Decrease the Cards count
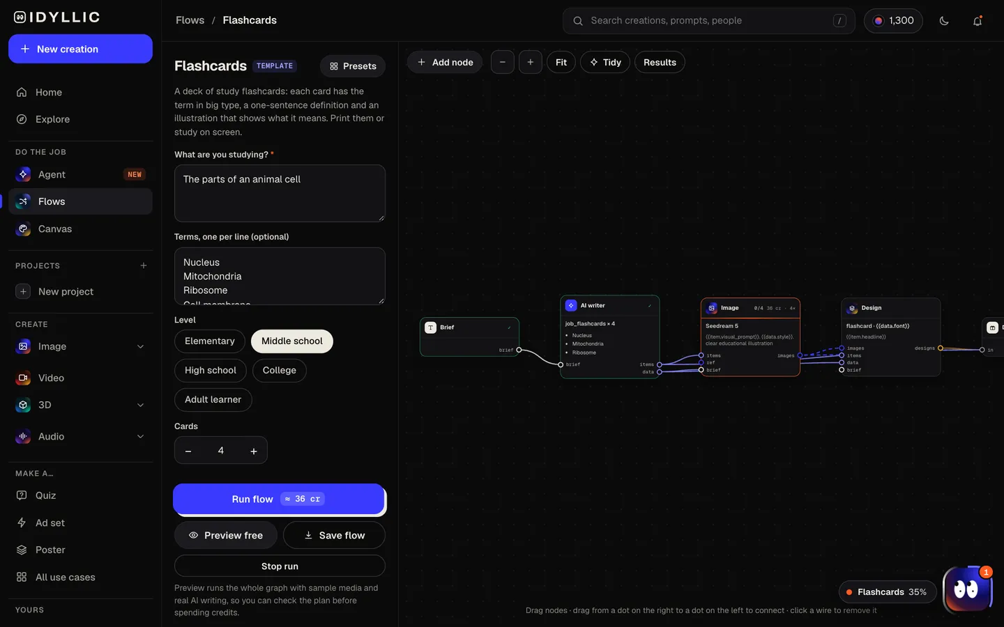The image size is (1004, 627). tap(188, 451)
